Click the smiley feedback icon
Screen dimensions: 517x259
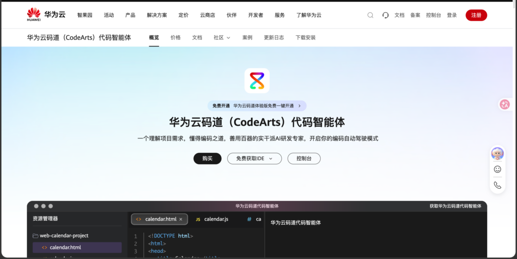tap(497, 169)
